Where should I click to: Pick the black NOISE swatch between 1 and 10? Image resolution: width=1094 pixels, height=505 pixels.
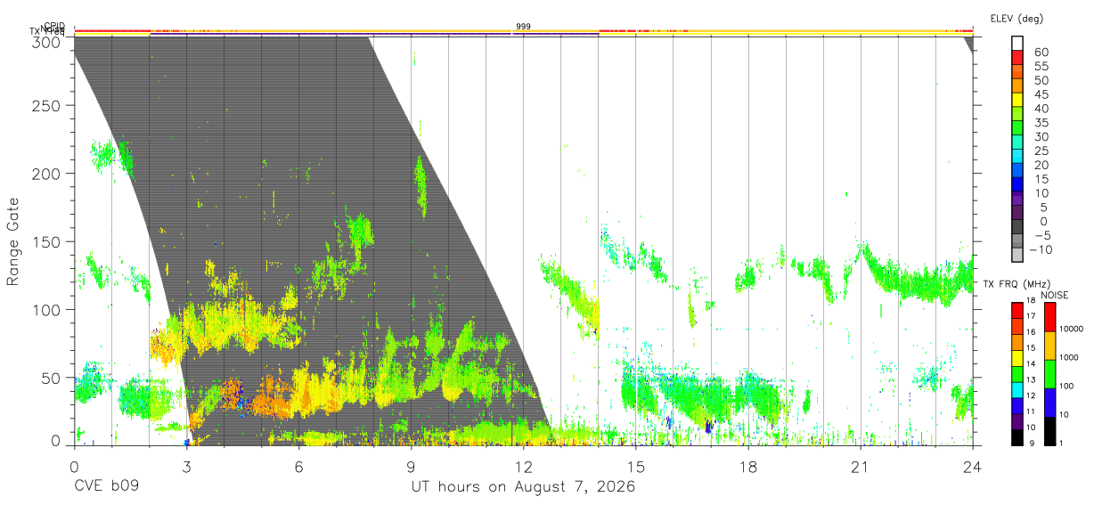point(1050,431)
